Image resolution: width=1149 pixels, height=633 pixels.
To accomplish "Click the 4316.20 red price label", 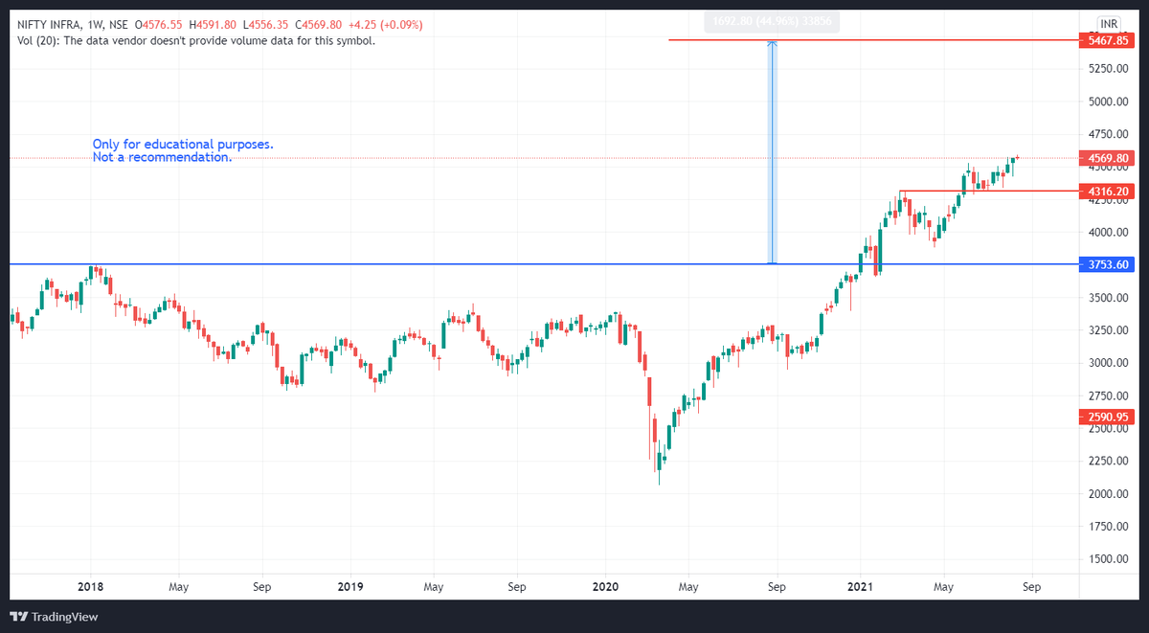I will tap(1105, 192).
